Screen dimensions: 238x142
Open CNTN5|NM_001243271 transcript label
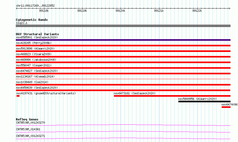(30, 136)
